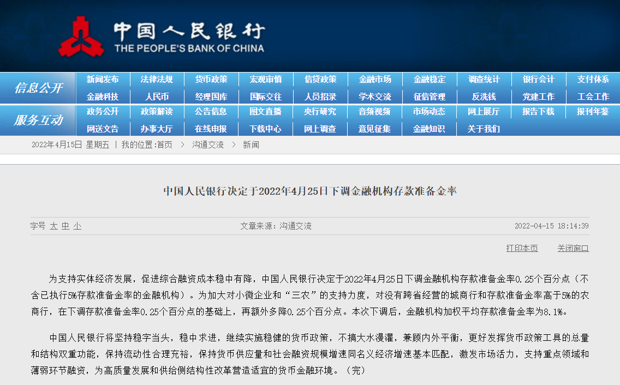Open 音频视频 link
Viewport: 620px width, 385px height.
[x=375, y=112]
